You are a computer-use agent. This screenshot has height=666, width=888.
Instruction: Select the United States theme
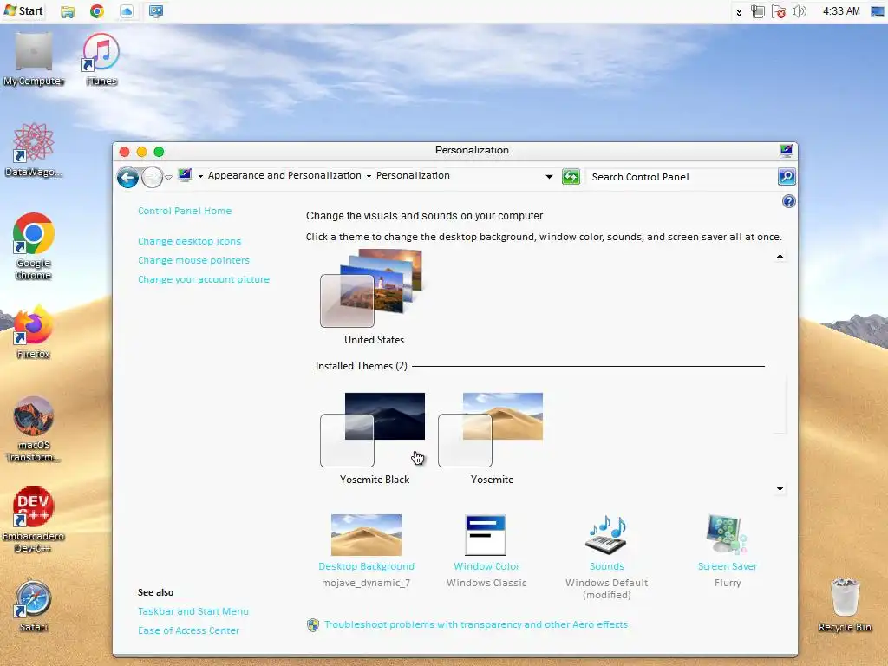[x=374, y=297]
